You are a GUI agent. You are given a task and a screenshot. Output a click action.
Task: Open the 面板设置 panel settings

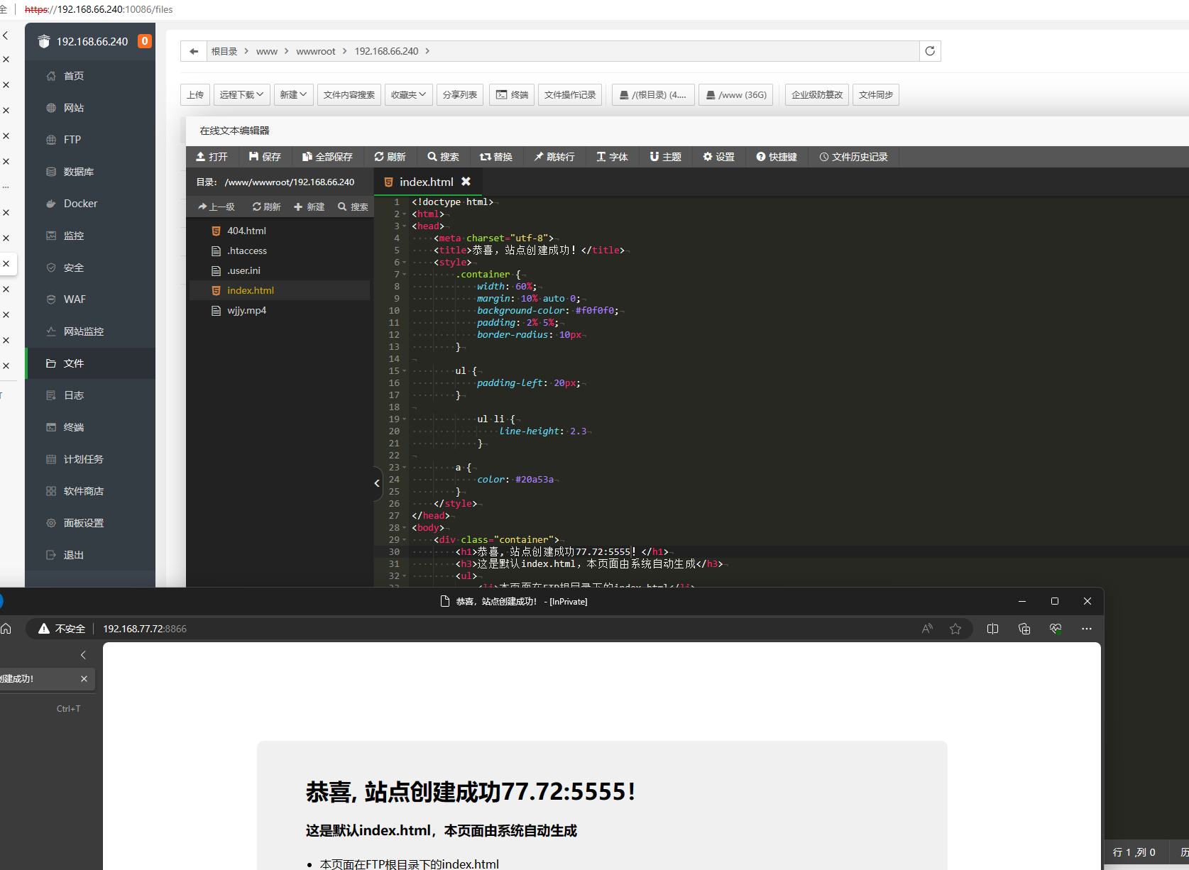[83, 523]
